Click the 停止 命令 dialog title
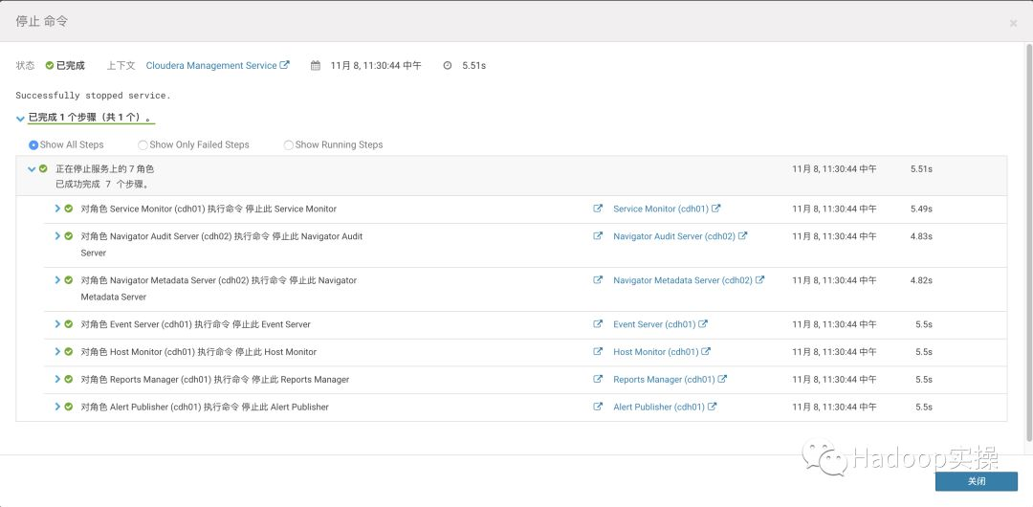This screenshot has width=1033, height=507. click(41, 22)
